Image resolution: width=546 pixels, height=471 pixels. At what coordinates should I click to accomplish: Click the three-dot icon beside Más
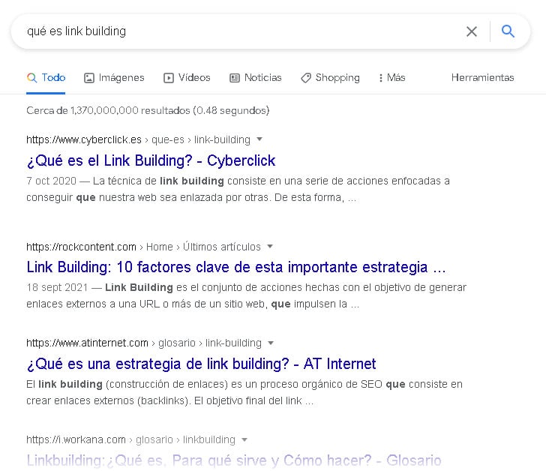click(380, 78)
